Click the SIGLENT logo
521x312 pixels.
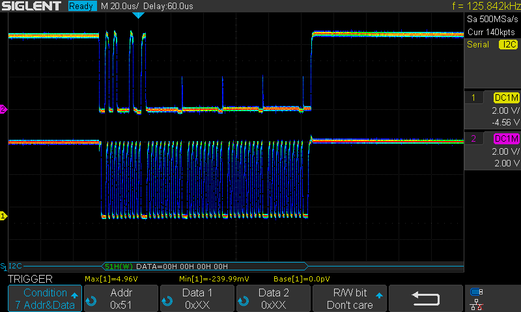[31, 6]
